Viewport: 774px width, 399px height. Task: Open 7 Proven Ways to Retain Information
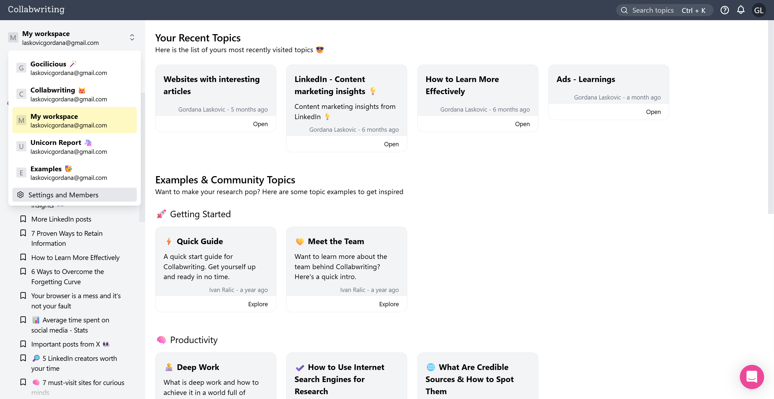pos(67,238)
